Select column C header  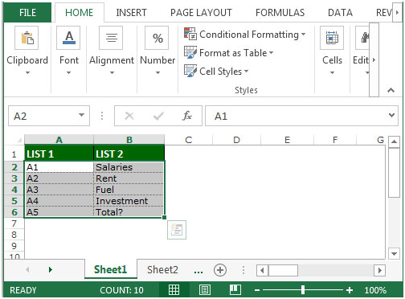coord(189,140)
